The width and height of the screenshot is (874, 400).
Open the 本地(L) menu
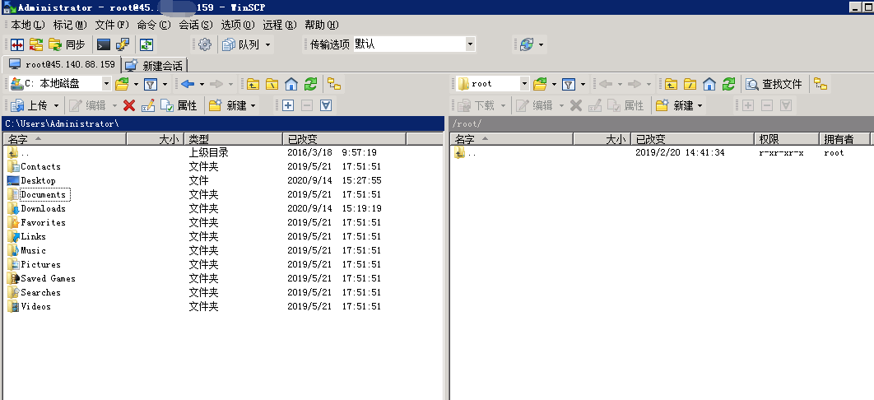point(28,25)
